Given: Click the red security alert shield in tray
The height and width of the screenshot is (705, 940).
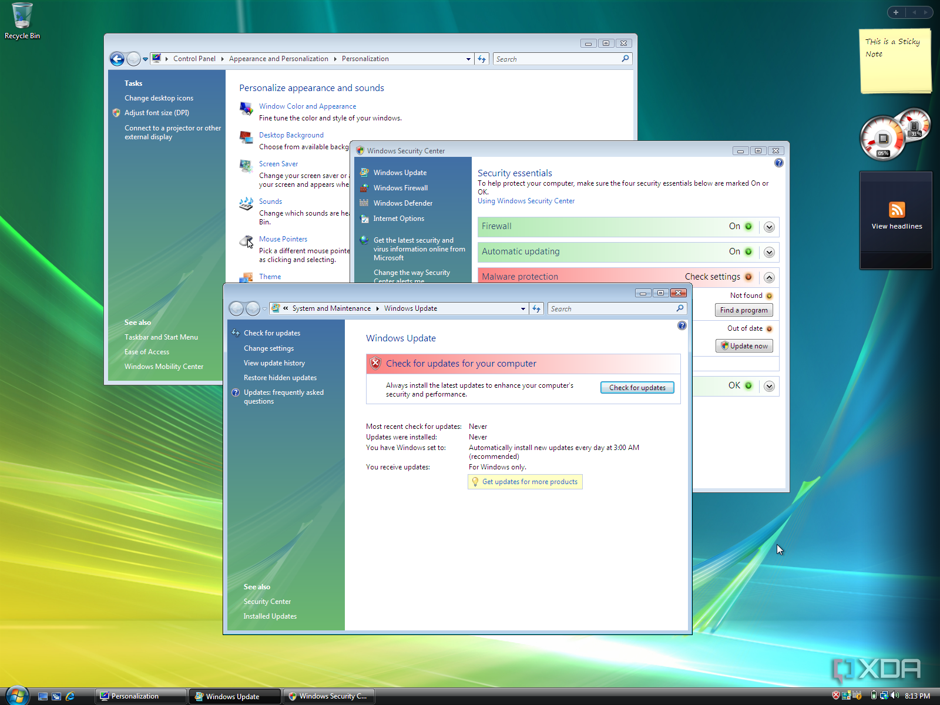Looking at the screenshot, I should (836, 696).
